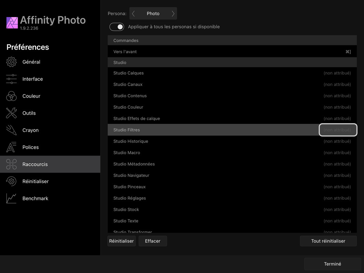Click the Interface sliders icon
This screenshot has width=364, height=273.
tap(11, 79)
